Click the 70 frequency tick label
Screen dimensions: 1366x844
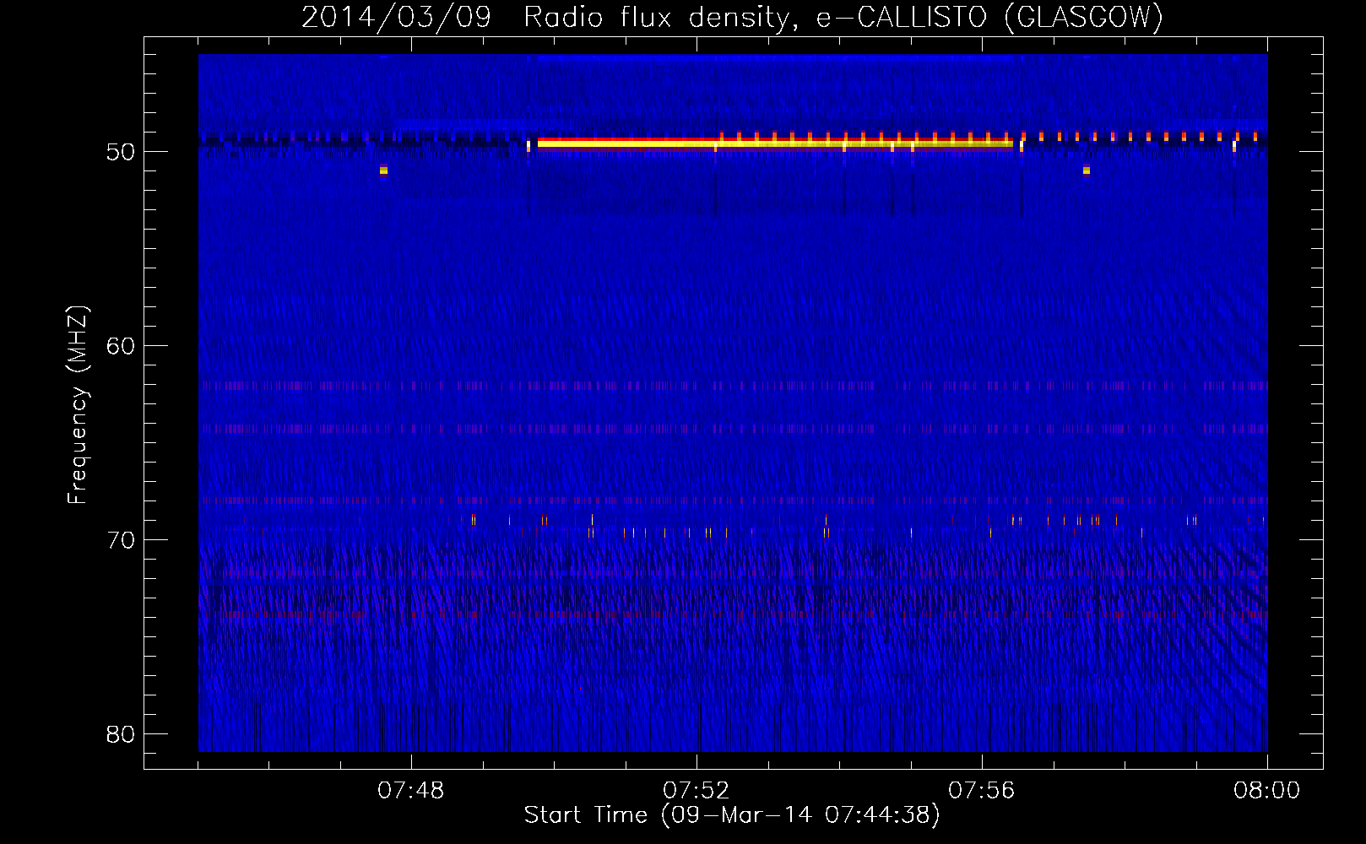[x=121, y=540]
